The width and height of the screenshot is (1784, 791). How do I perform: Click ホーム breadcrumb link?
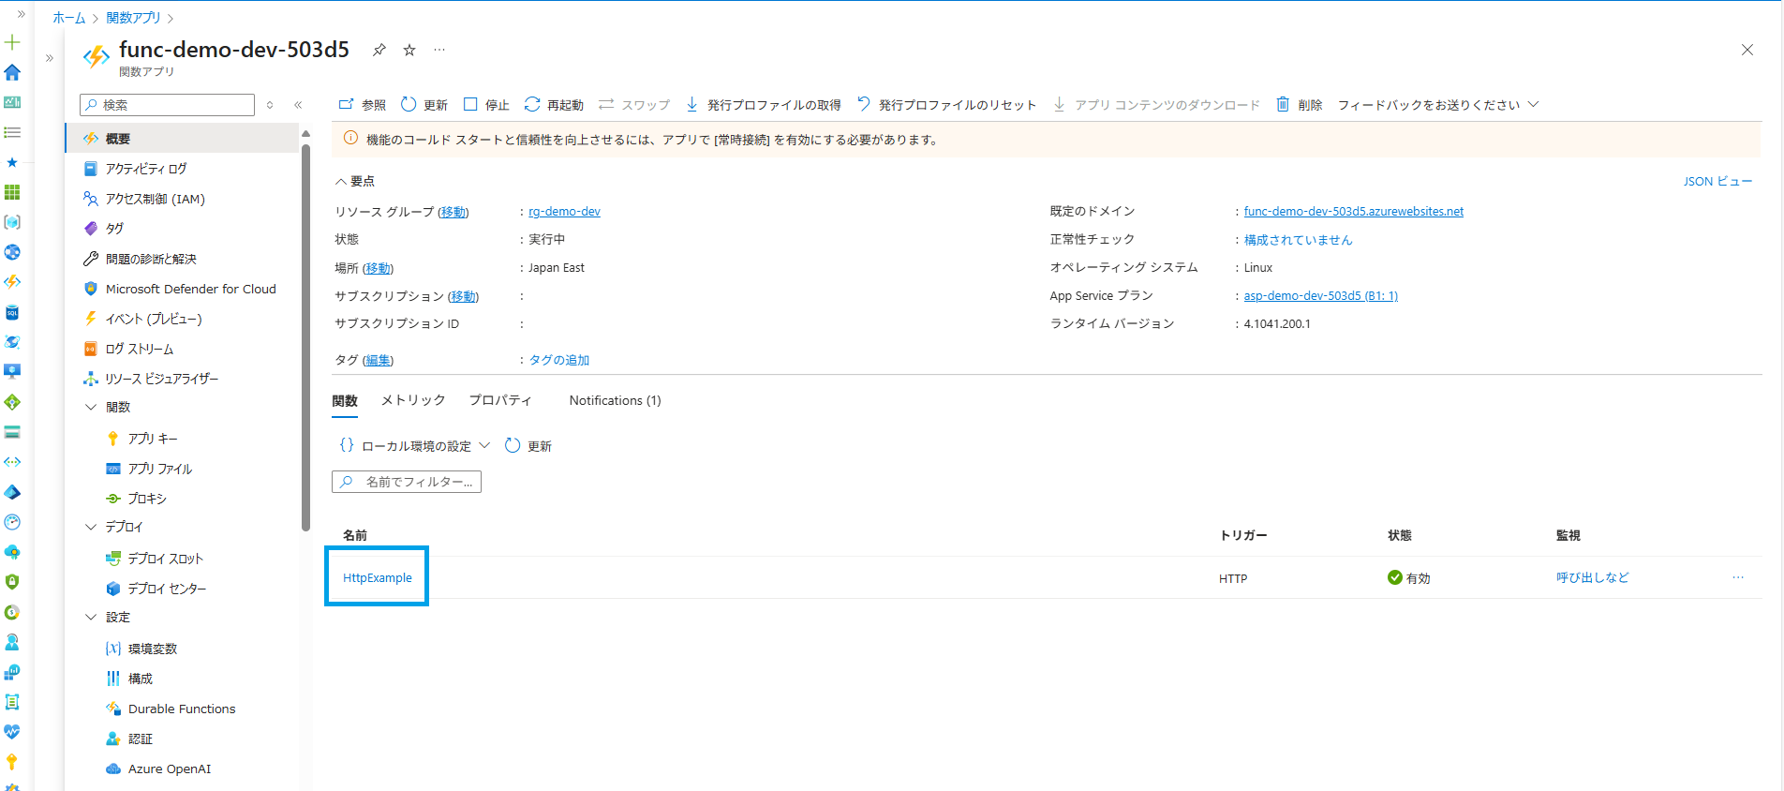pos(68,18)
